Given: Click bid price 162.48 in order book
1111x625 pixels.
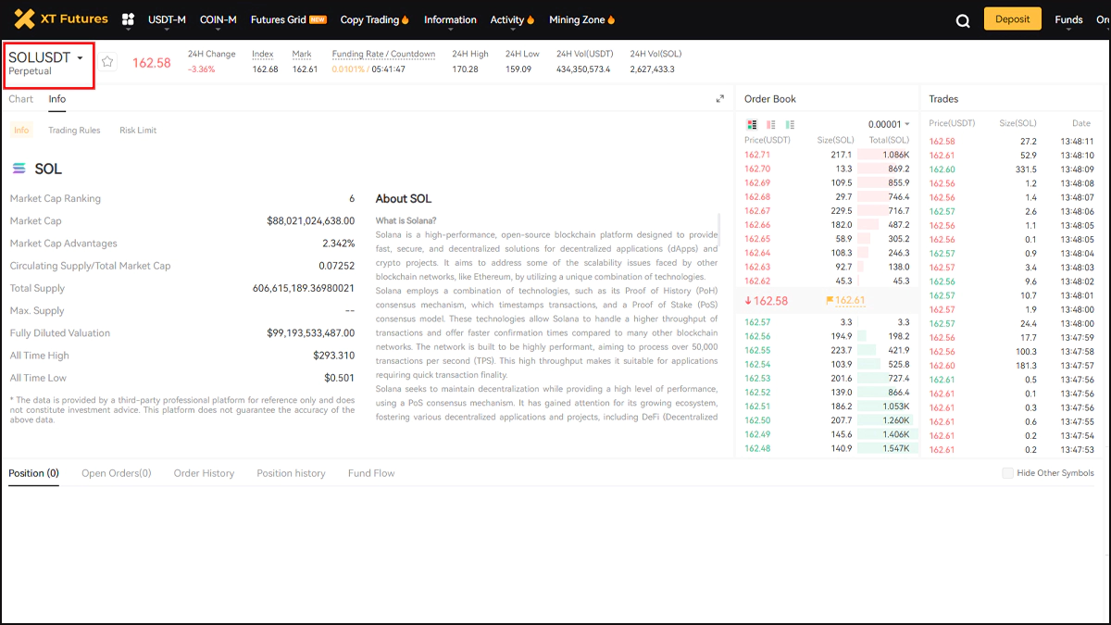Looking at the screenshot, I should (757, 448).
